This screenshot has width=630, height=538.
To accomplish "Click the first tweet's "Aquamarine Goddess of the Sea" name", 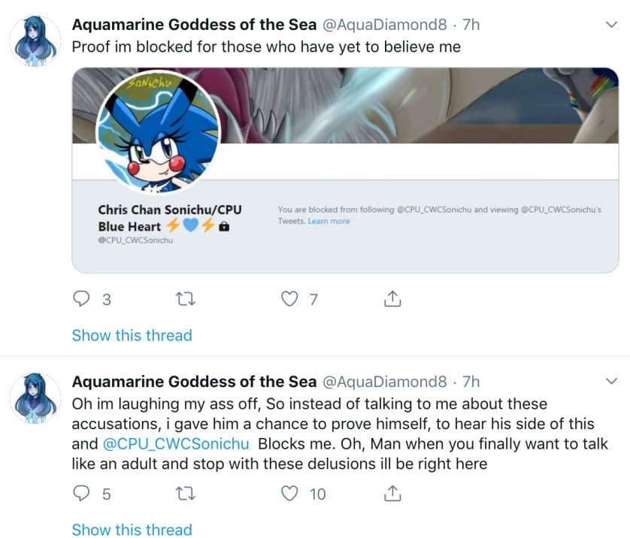I will [194, 25].
